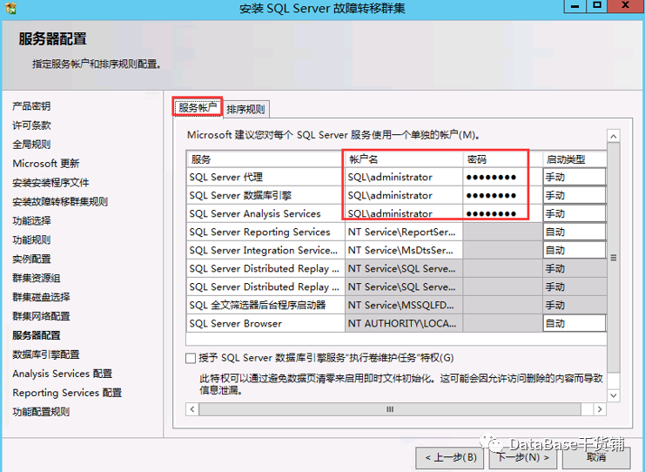Select 功能选择 step in sidebar
This screenshot has width=645, height=472.
click(31, 220)
